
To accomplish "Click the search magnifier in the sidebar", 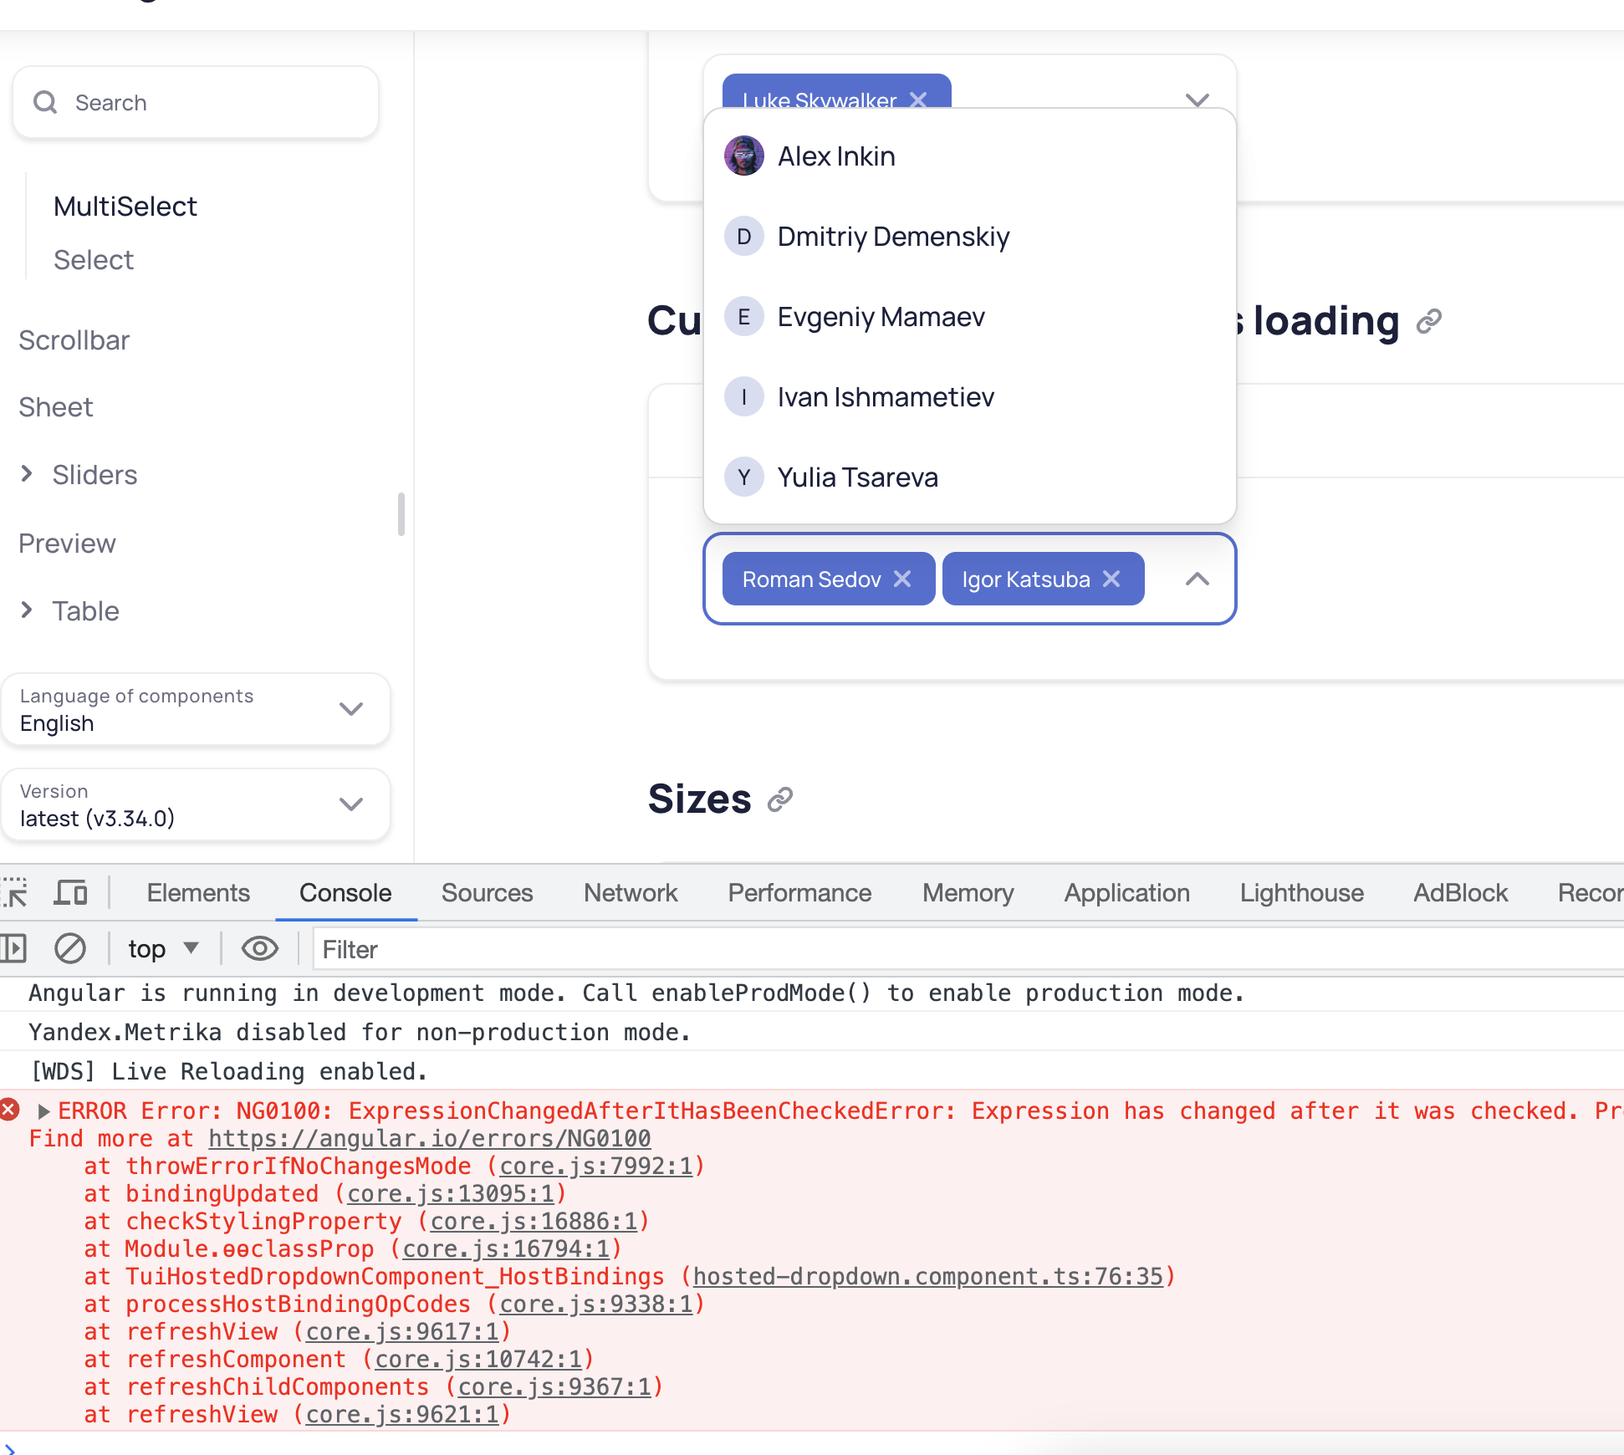I will pos(46,102).
